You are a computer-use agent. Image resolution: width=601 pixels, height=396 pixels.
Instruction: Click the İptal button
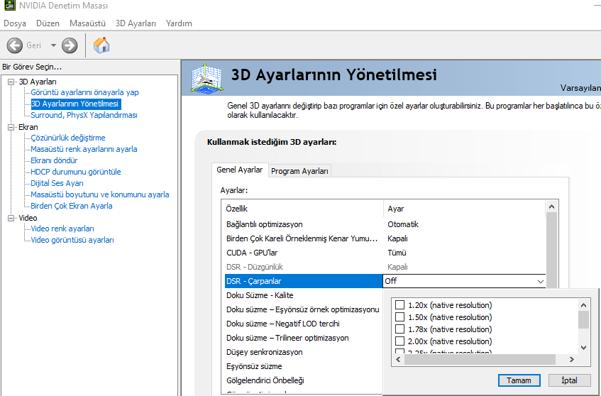point(569,380)
